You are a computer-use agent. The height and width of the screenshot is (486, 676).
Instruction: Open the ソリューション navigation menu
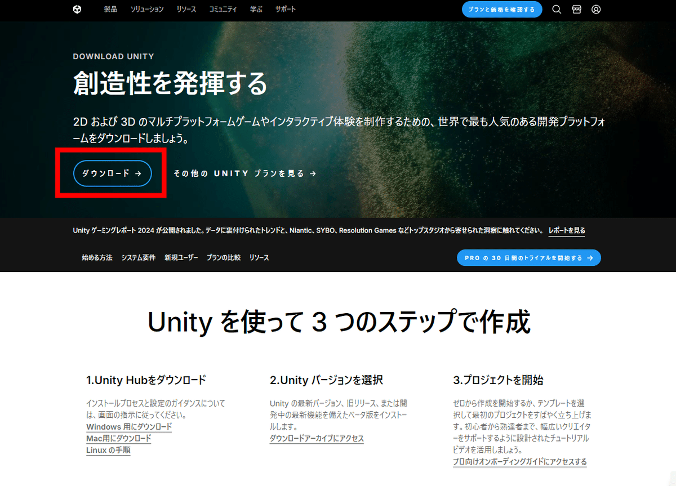147,10
